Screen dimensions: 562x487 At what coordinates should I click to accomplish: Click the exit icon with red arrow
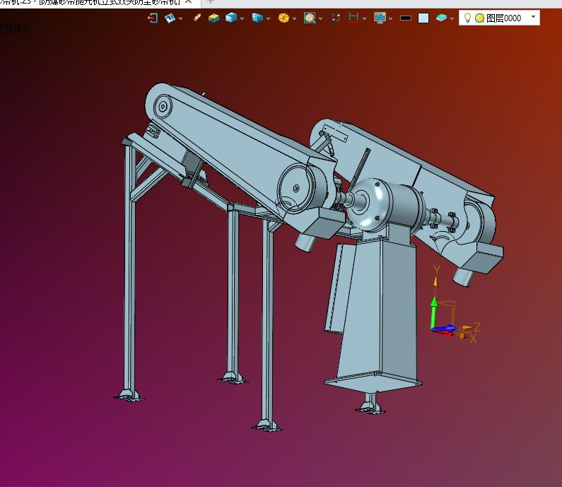(x=152, y=18)
